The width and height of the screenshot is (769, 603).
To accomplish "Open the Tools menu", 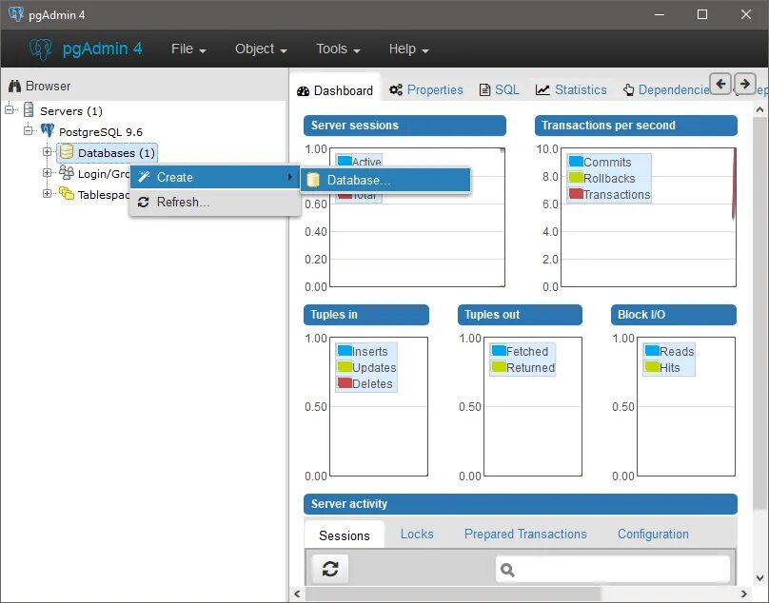I will click(x=338, y=49).
